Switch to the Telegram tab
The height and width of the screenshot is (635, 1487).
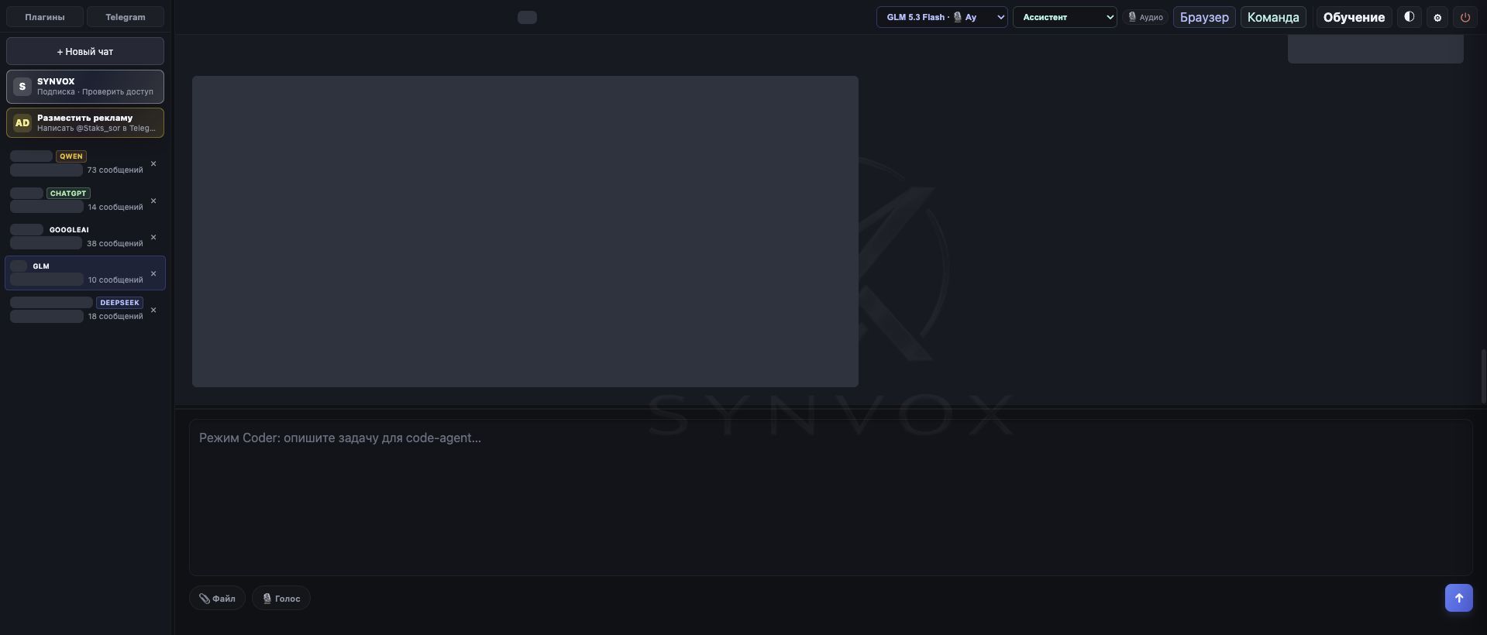point(126,17)
